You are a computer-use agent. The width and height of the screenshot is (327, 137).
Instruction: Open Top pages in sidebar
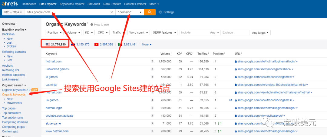tap(9, 109)
